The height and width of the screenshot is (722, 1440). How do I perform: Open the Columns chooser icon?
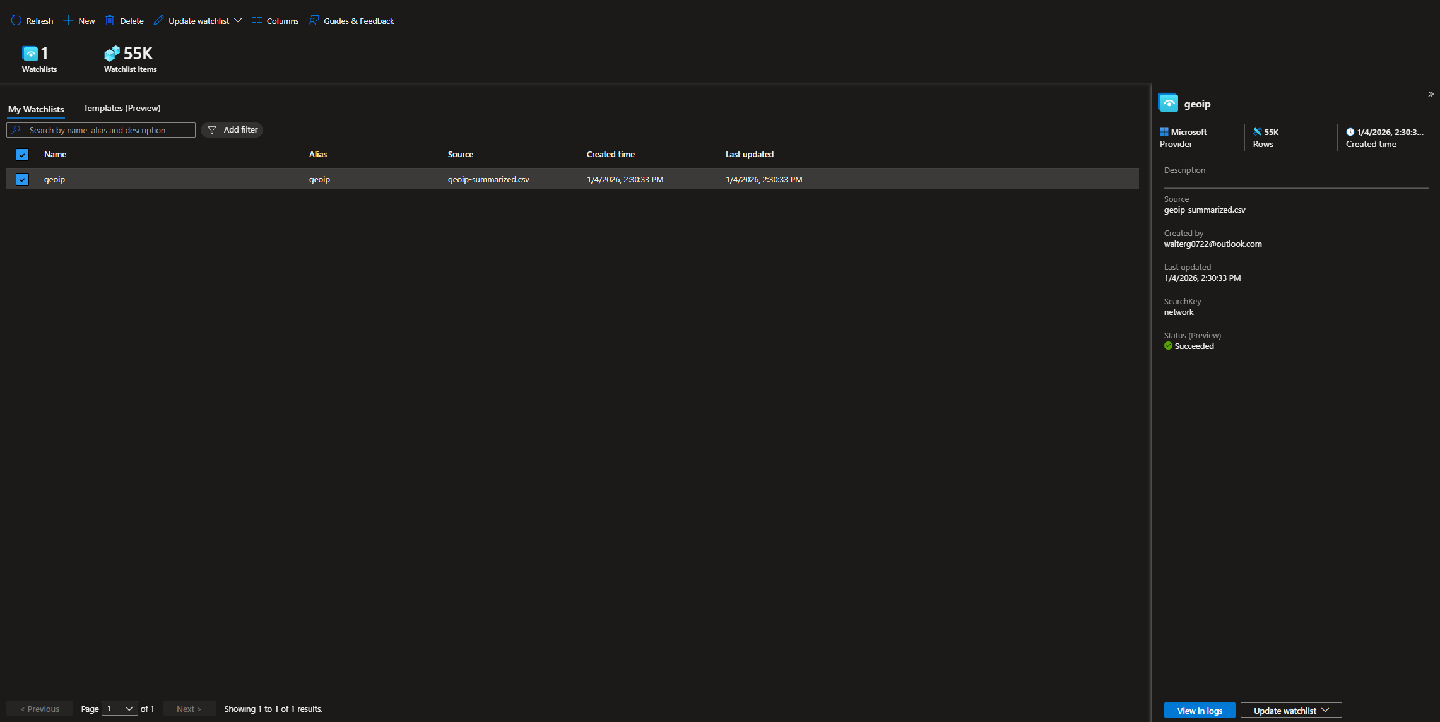click(x=257, y=21)
